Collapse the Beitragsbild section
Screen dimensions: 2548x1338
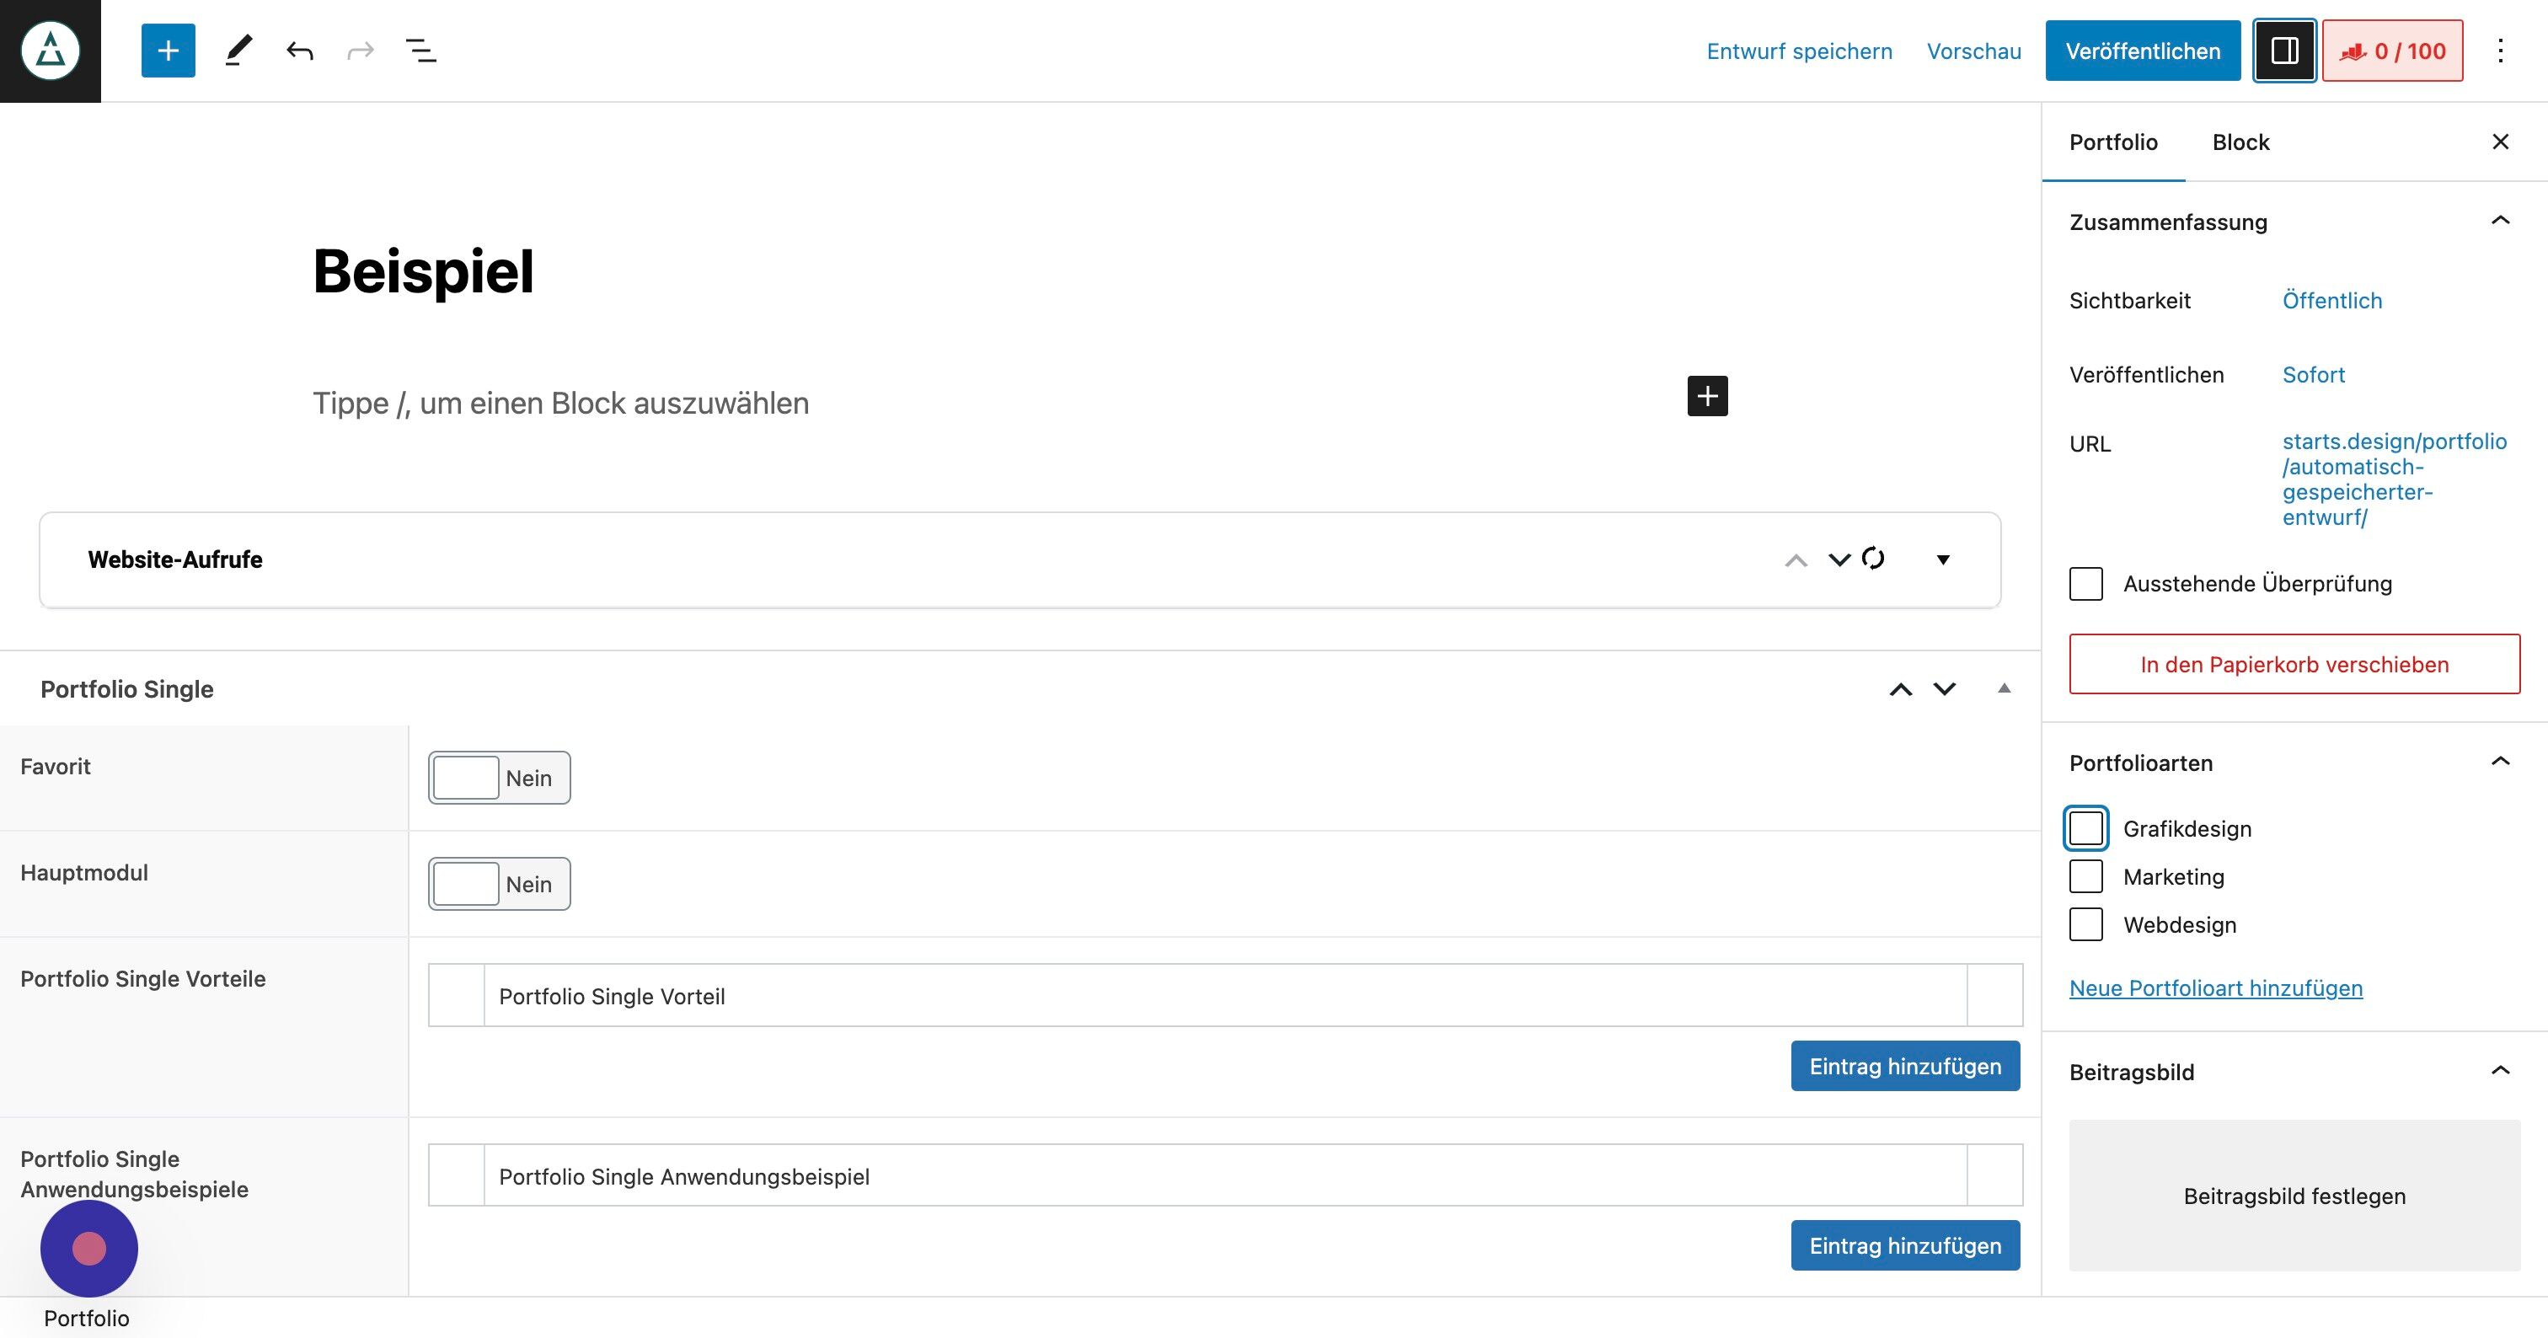click(2501, 1071)
